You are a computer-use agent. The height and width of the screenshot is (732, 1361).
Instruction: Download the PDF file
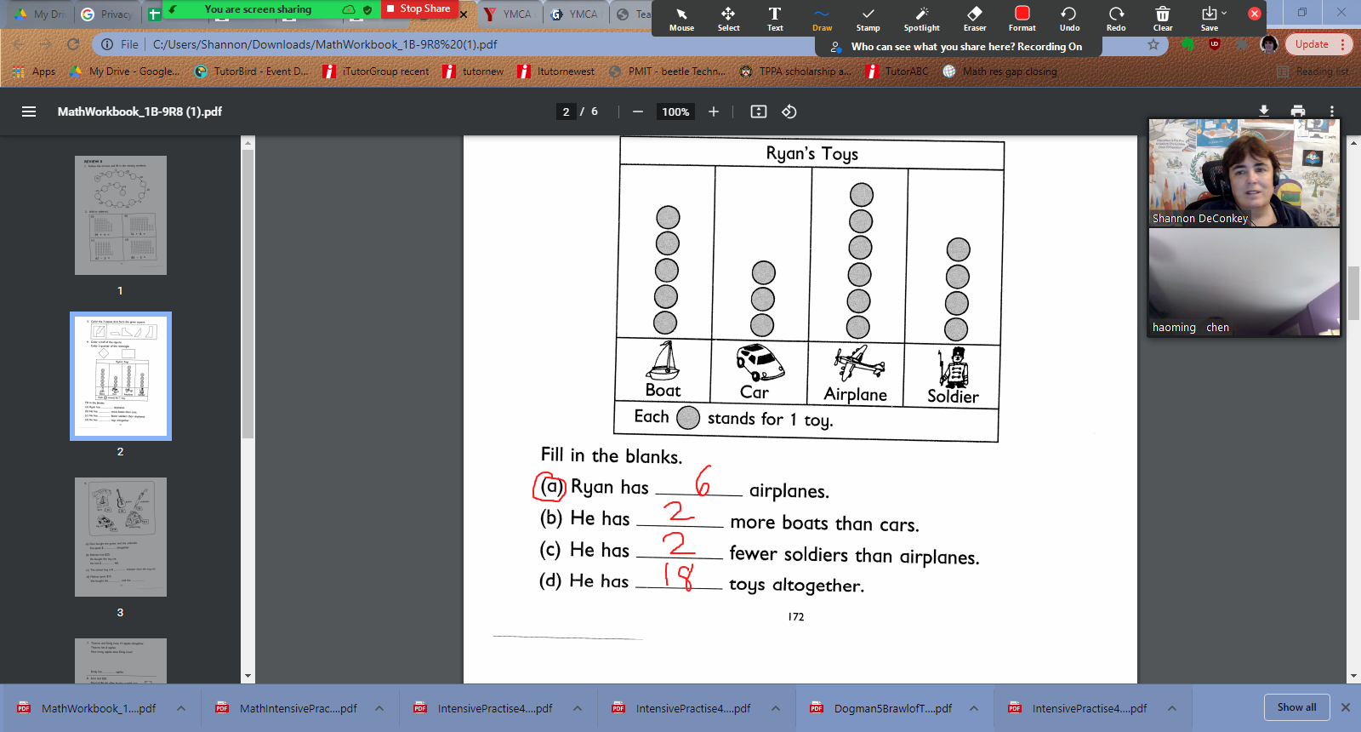(1264, 111)
